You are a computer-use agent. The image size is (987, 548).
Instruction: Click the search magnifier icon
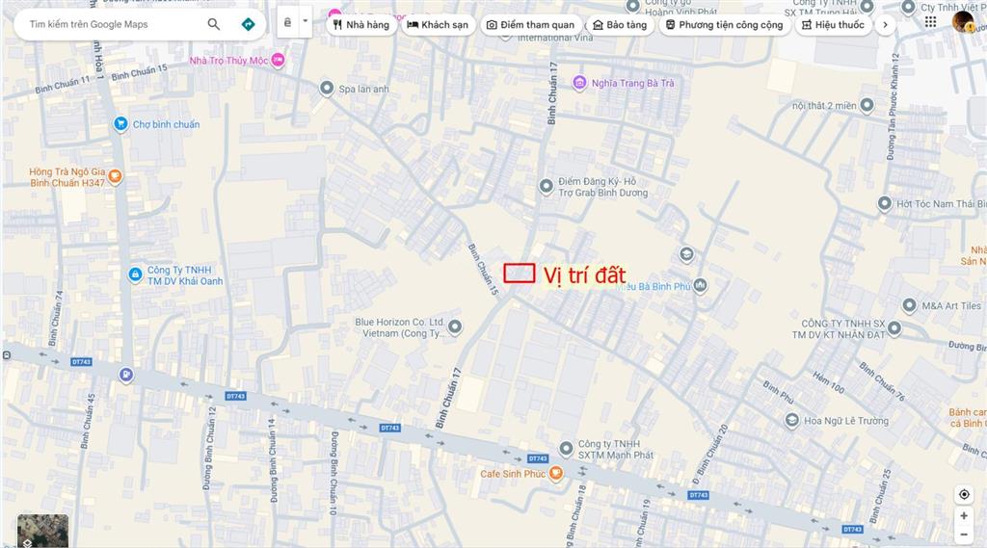pyautogui.click(x=213, y=24)
